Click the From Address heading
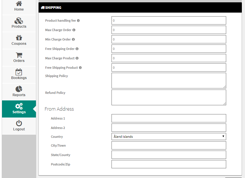This screenshot has width=247, height=178. pyautogui.click(x=59, y=109)
